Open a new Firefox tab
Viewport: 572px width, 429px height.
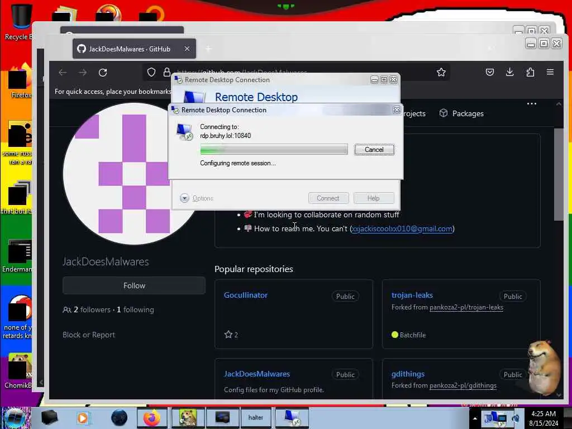pos(208,49)
